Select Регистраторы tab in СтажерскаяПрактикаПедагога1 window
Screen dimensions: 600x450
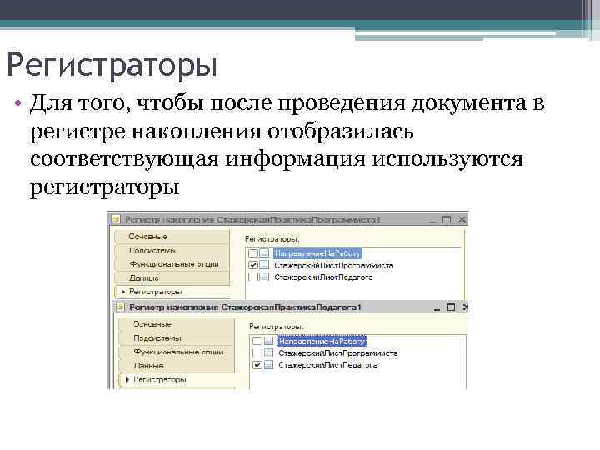(177, 380)
